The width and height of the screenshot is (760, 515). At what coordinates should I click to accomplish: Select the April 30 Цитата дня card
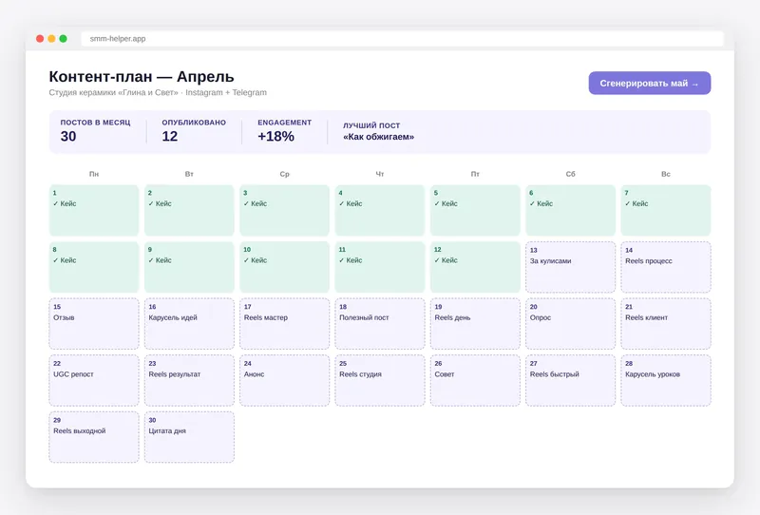pyautogui.click(x=189, y=437)
